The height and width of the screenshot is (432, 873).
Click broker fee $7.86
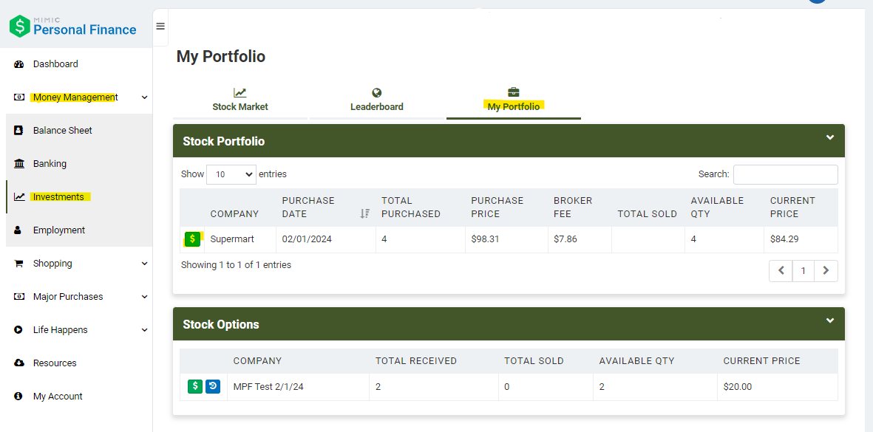[580, 239]
